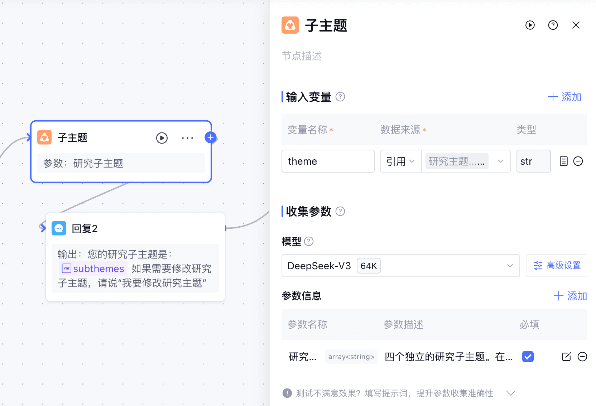Remove the theme variable with the minus icon
The width and height of the screenshot is (596, 406).
click(x=578, y=161)
